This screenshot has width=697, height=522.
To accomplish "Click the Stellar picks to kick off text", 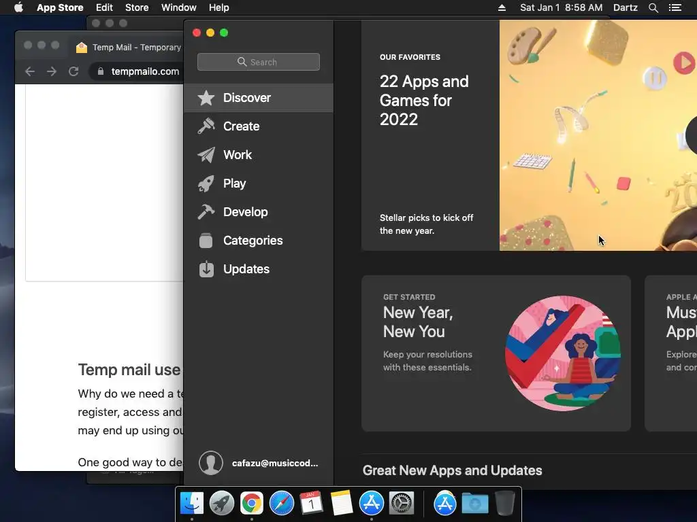I will tap(426, 224).
